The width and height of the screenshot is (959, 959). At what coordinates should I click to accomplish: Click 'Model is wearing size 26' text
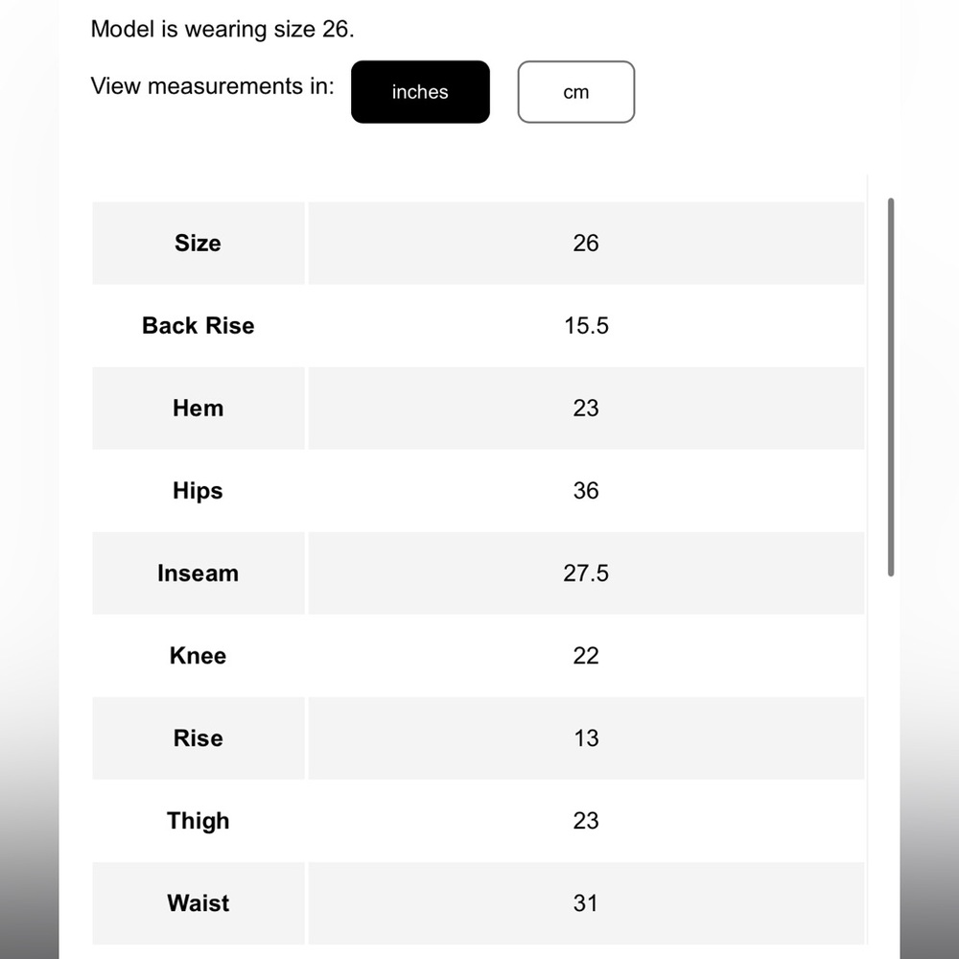coord(222,30)
